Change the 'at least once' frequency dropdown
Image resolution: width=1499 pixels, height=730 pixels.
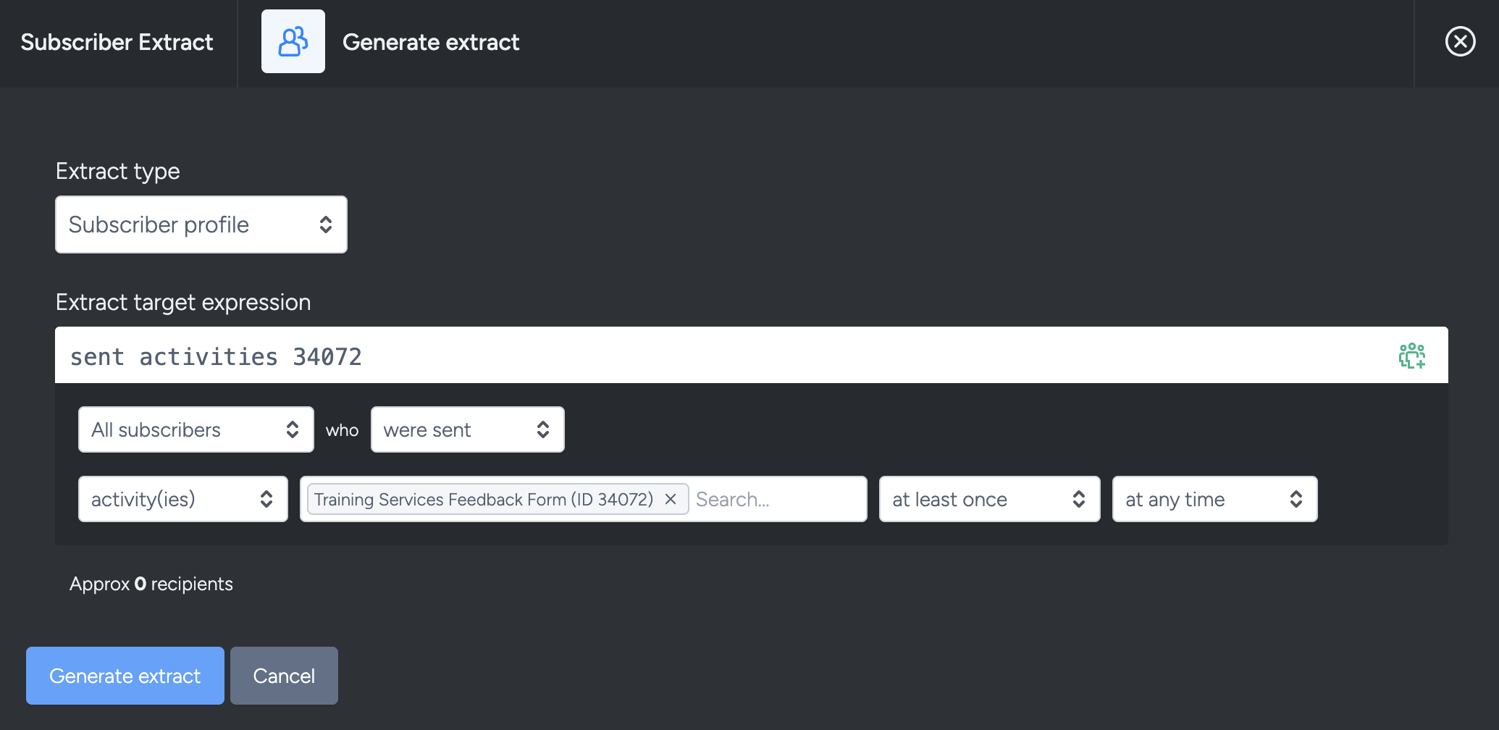click(988, 499)
